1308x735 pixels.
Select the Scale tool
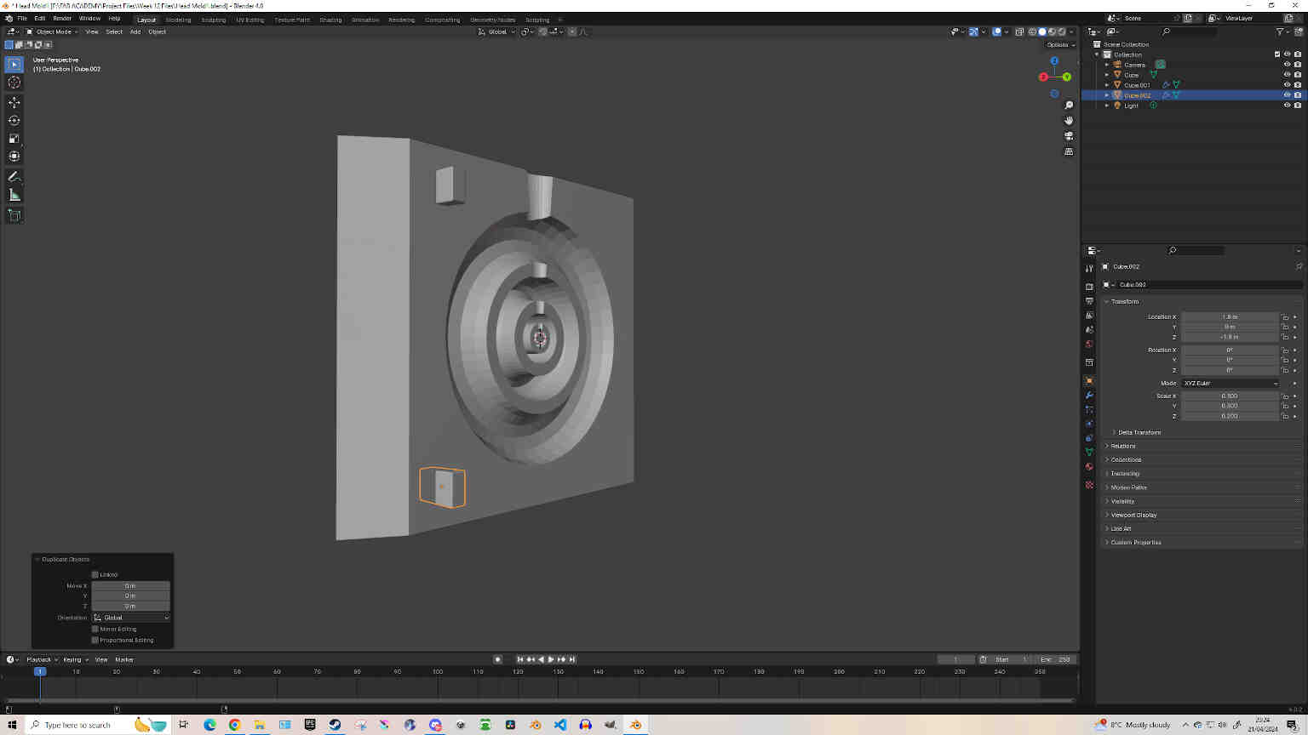pos(14,138)
